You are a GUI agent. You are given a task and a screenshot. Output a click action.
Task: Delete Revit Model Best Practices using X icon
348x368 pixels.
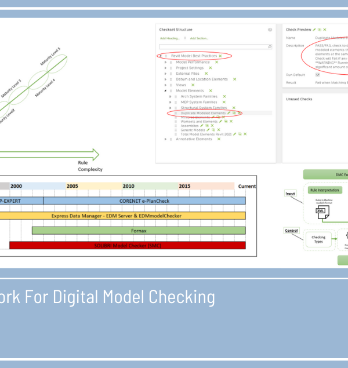point(220,56)
